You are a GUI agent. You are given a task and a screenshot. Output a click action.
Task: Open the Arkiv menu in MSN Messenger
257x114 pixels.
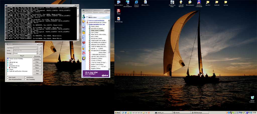(84, 13)
